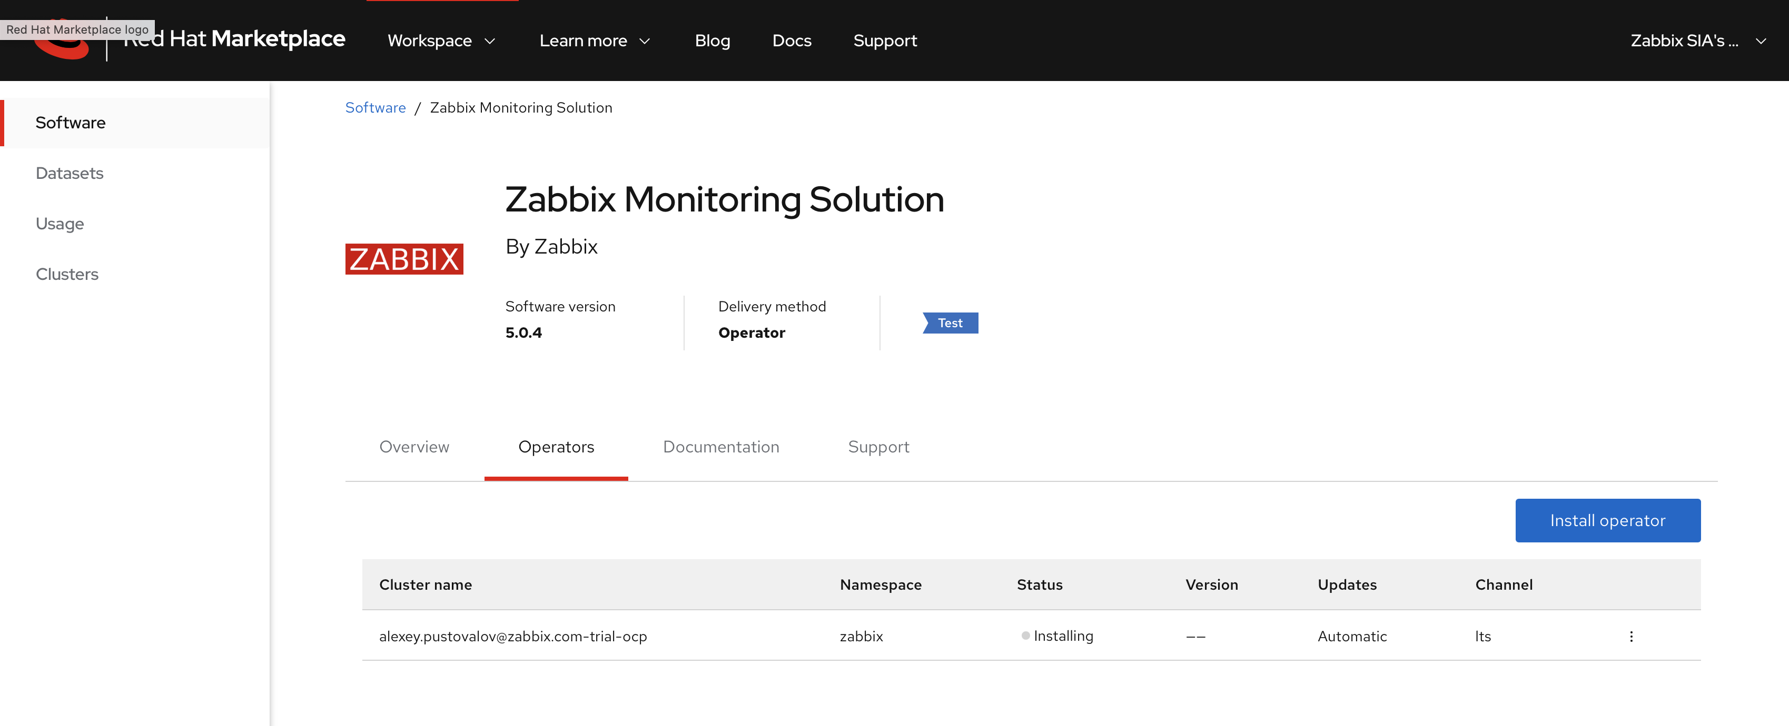
Task: Click the Channel column header
Action: (1504, 584)
